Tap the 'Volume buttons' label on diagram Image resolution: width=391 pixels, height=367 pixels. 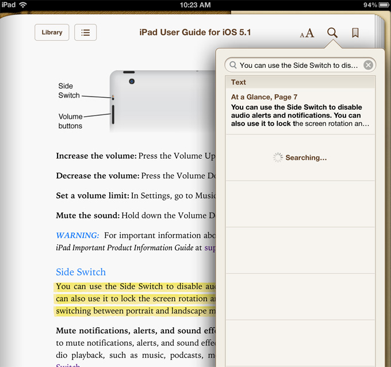tap(70, 121)
